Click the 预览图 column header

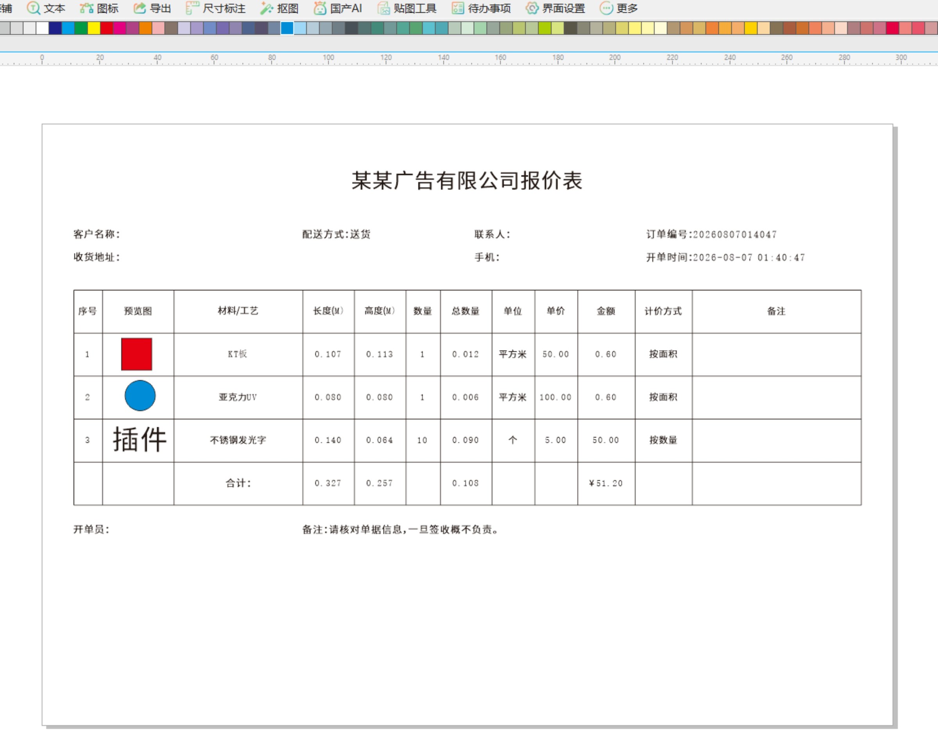point(138,311)
